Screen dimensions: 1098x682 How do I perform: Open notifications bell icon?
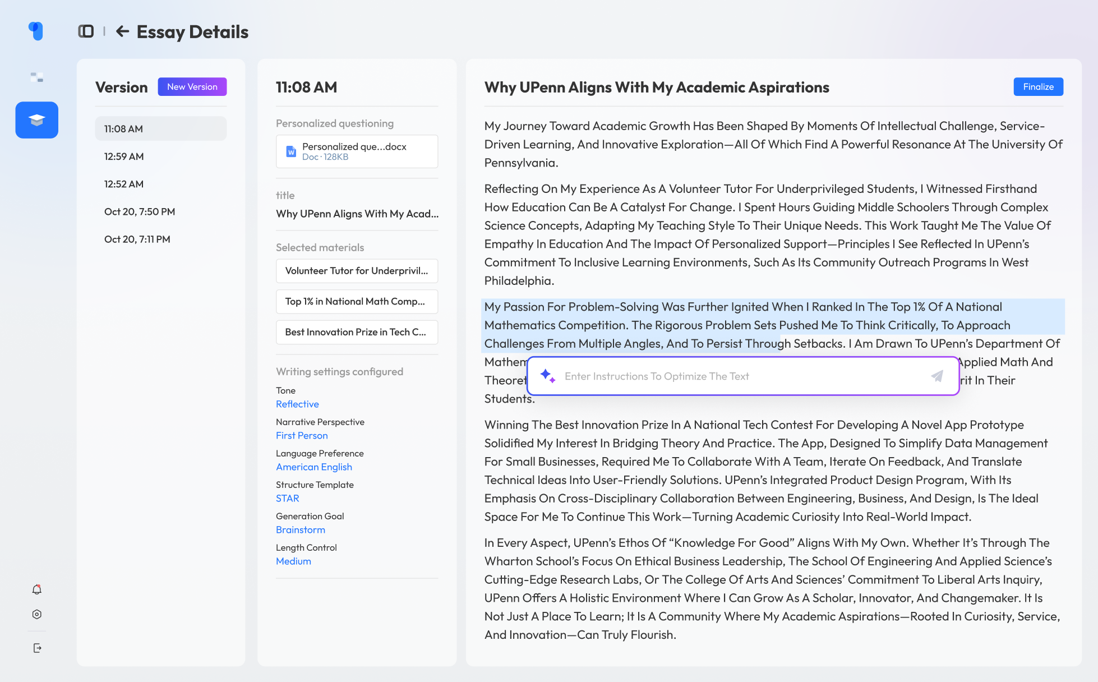pyautogui.click(x=37, y=589)
